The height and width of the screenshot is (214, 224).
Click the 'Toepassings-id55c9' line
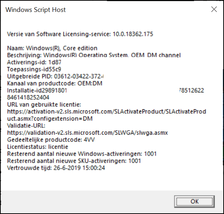click(34, 69)
